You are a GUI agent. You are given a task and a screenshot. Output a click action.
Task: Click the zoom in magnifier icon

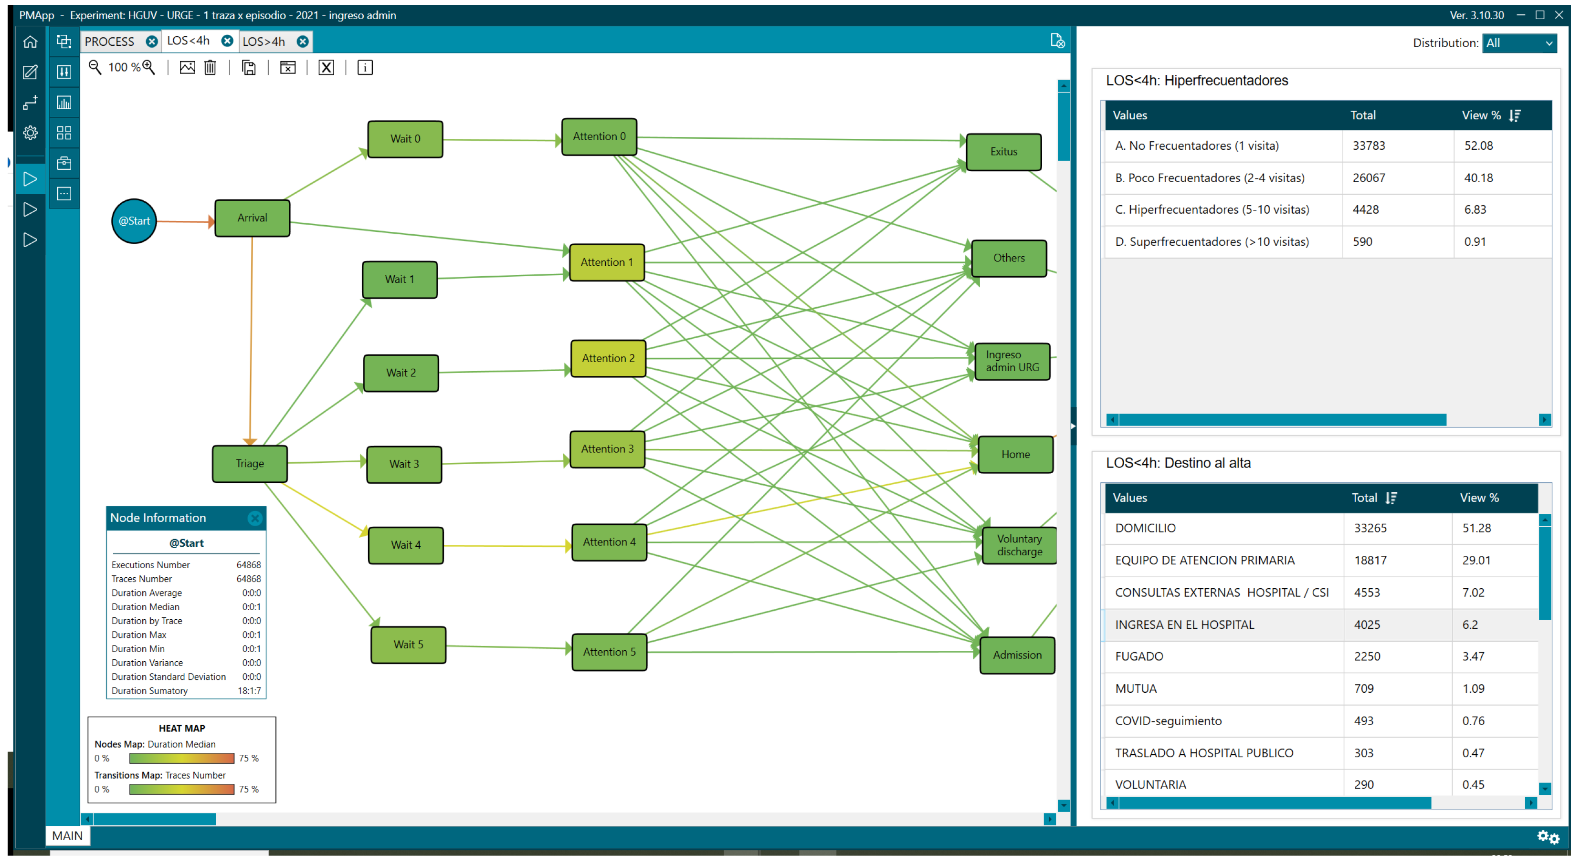click(x=149, y=67)
